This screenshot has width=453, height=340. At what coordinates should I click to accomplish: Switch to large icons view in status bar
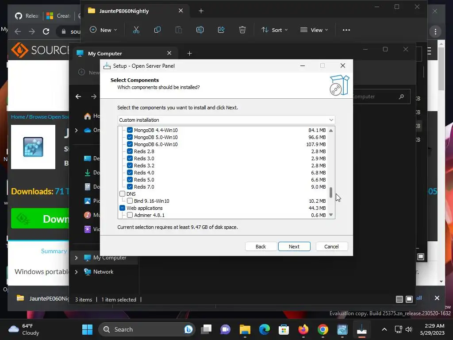coord(409,299)
